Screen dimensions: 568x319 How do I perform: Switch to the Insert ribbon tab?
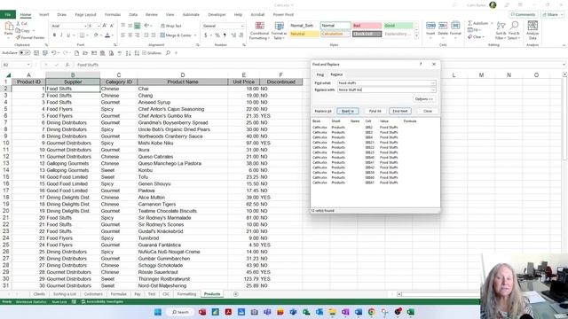click(43, 14)
